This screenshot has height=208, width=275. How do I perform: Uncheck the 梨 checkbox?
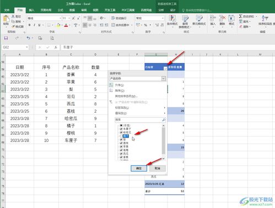[x=121, y=139]
